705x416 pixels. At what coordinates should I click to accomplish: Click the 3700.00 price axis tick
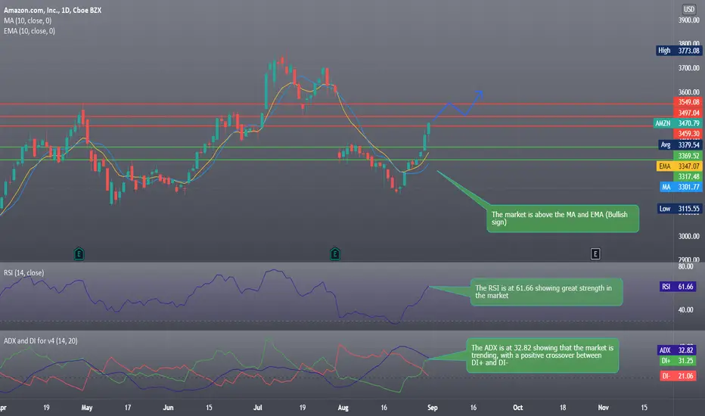click(688, 68)
